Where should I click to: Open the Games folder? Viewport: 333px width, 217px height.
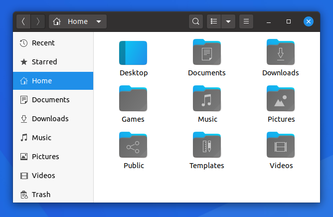133,99
